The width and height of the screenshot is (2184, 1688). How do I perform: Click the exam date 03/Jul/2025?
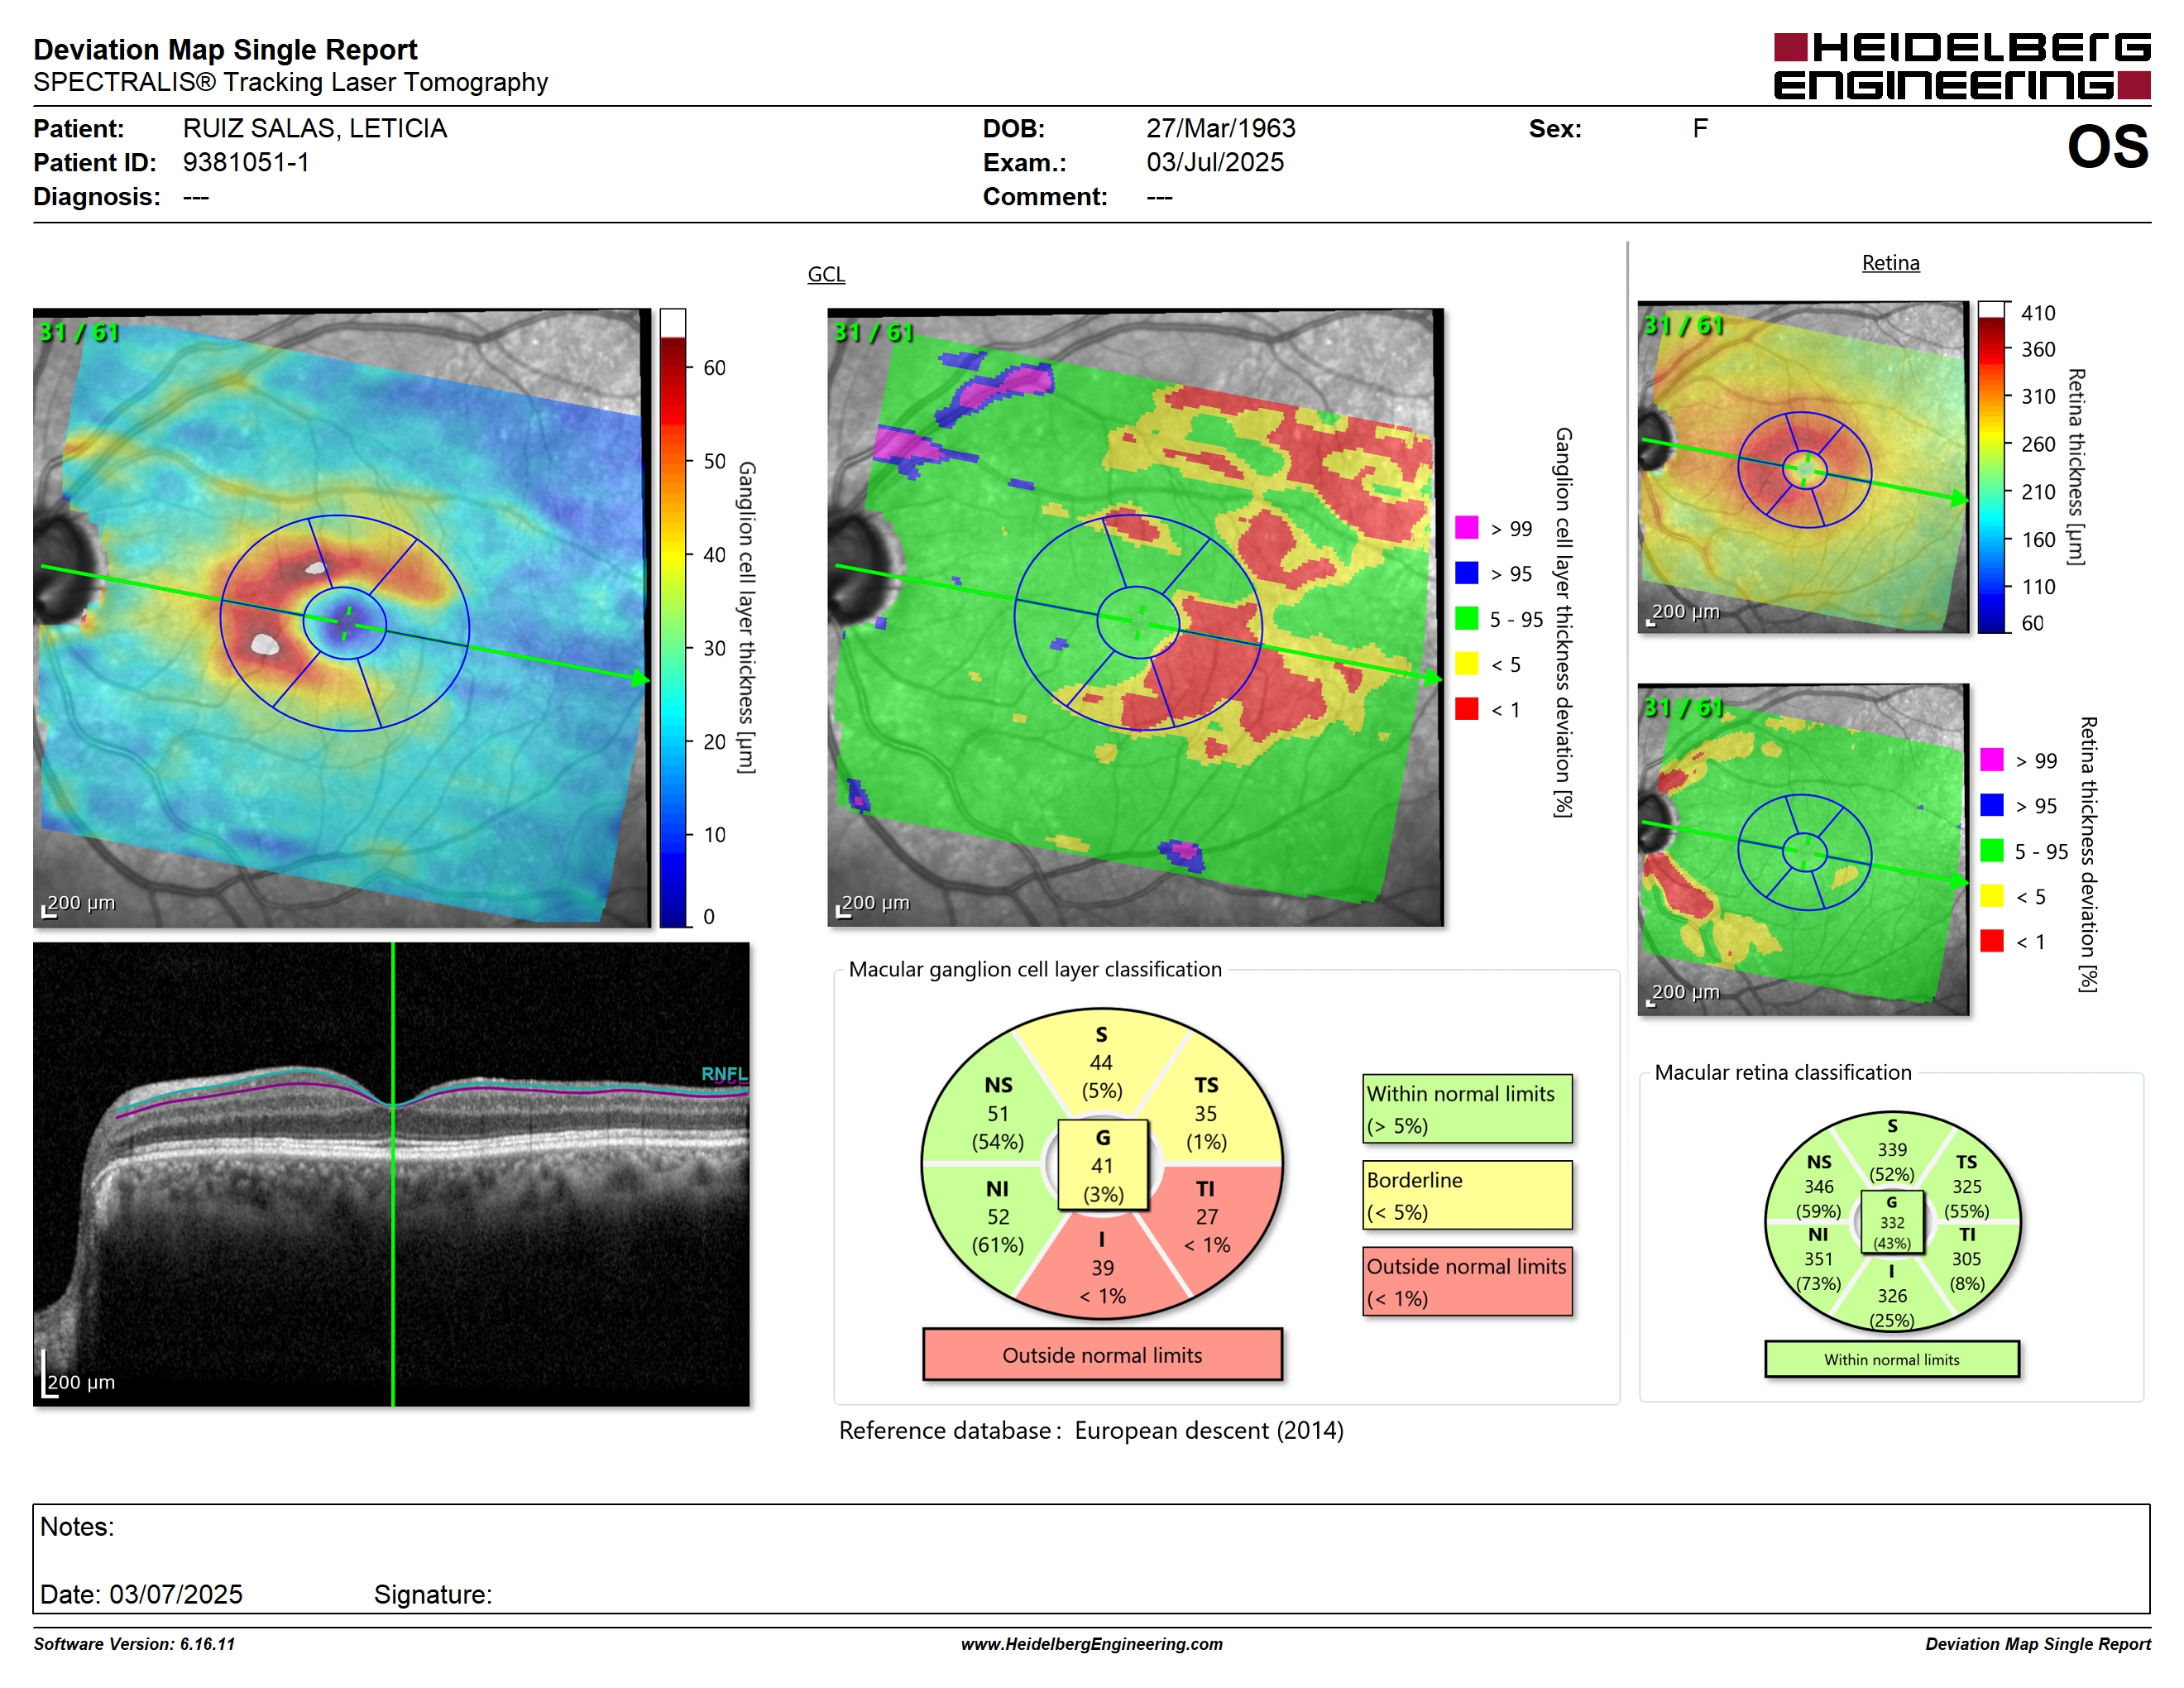pos(1214,162)
